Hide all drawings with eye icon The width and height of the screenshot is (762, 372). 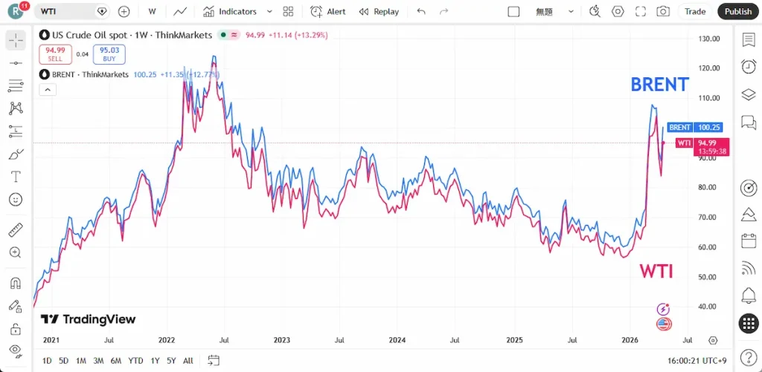[16, 350]
